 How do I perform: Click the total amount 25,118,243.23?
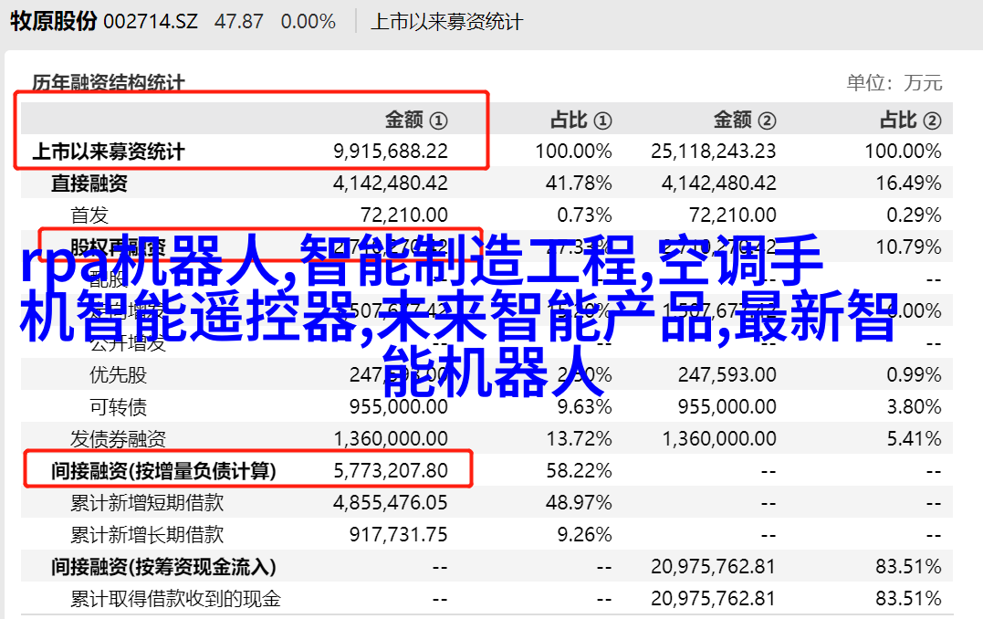(x=714, y=152)
